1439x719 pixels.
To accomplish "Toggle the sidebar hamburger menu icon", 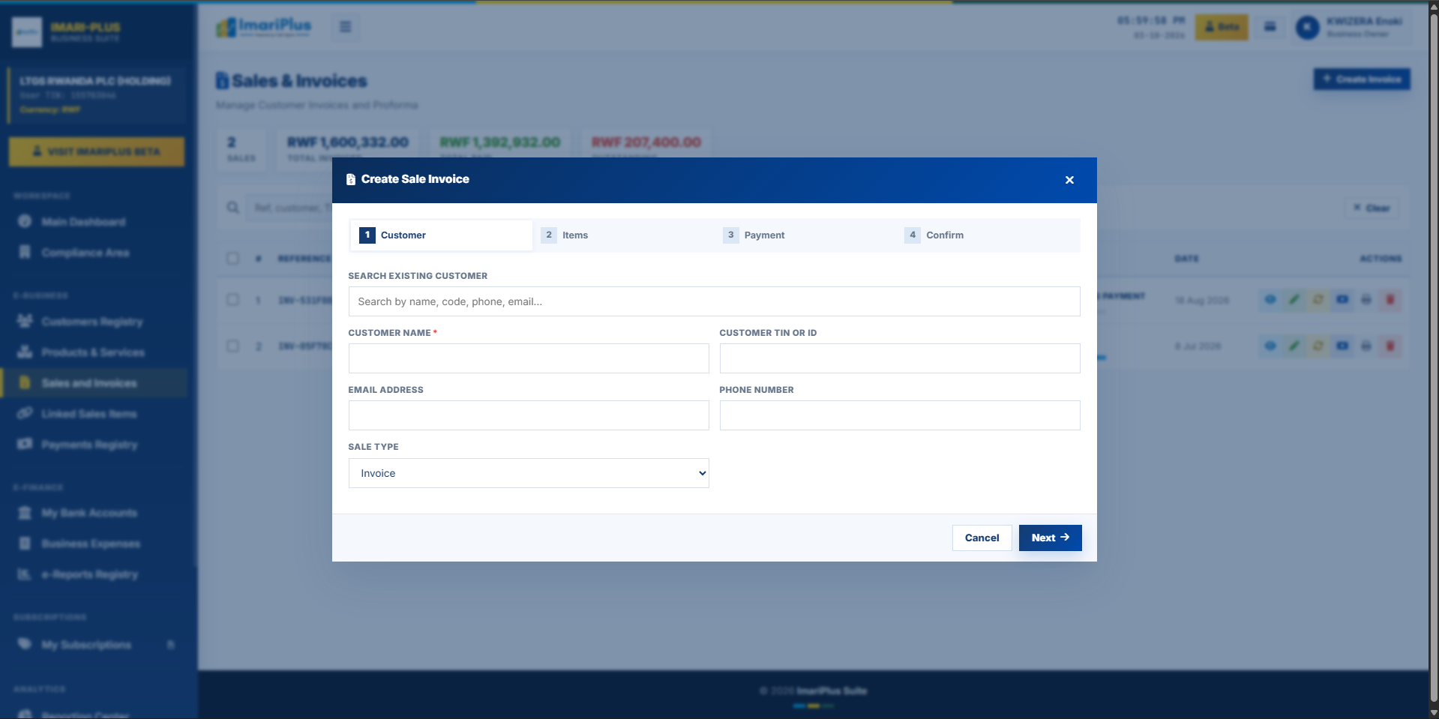I will point(345,27).
